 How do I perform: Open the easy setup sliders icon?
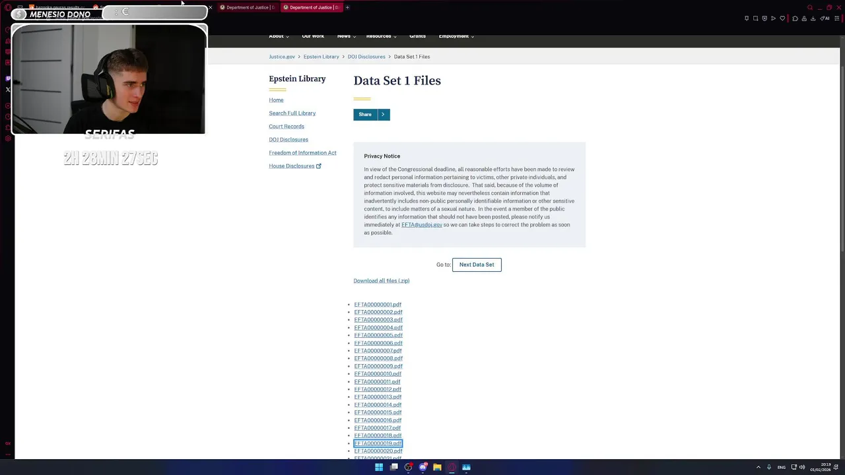click(836, 18)
